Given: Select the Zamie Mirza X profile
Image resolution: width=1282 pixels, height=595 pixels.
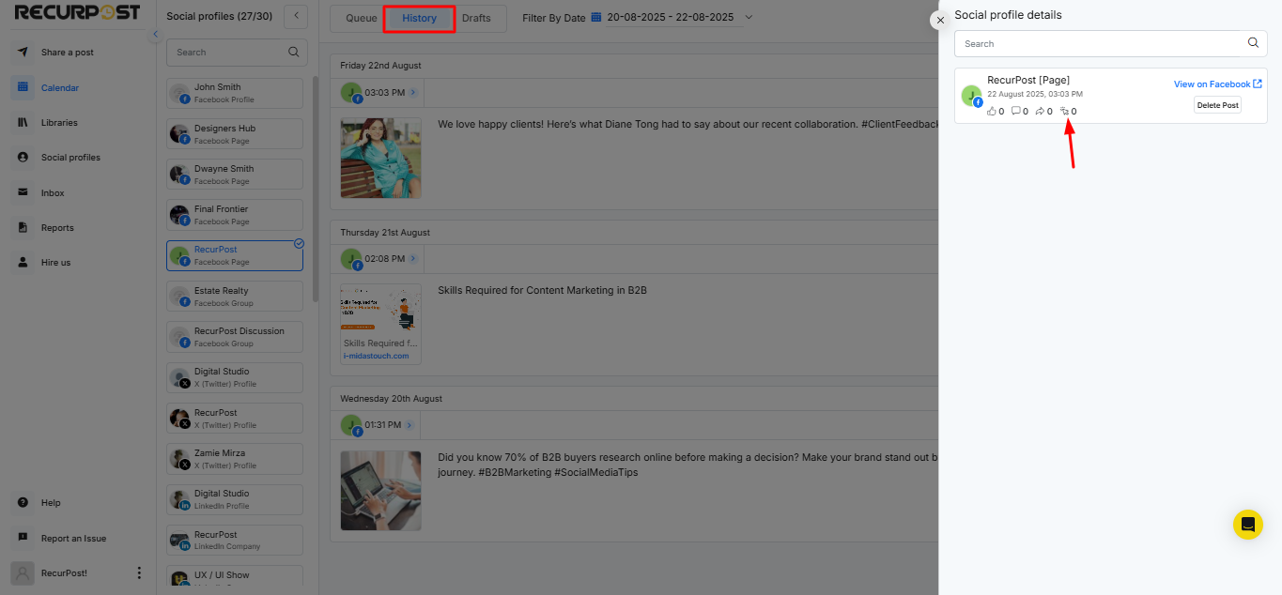Looking at the screenshot, I should coord(235,459).
